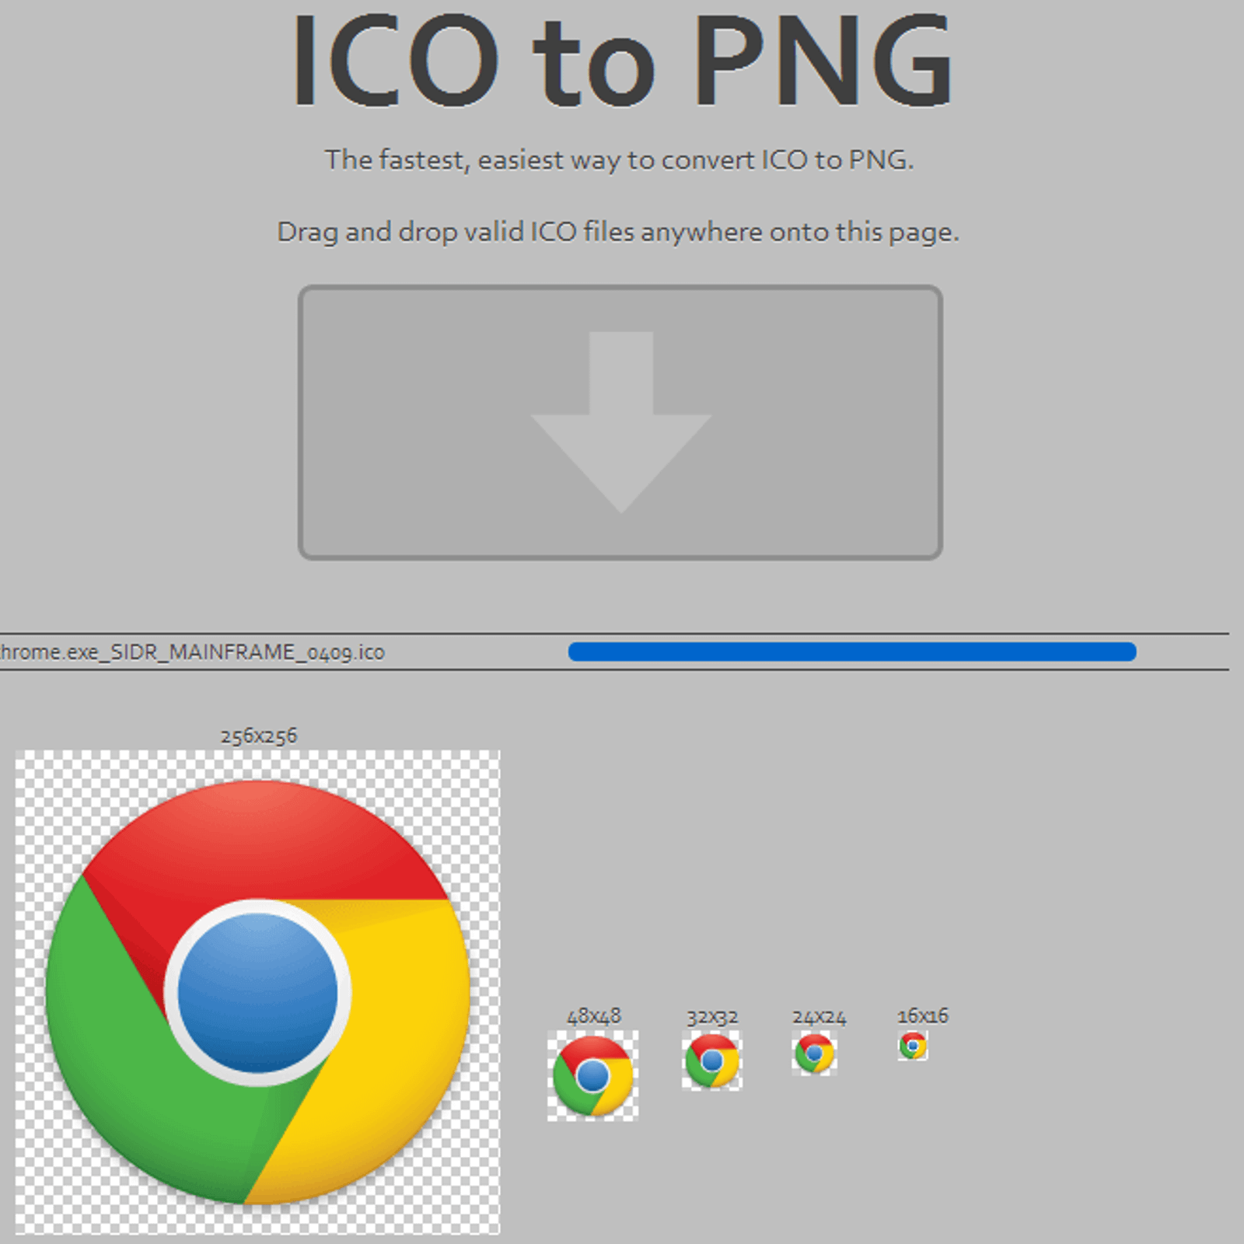Click the blue conversion progress bar
This screenshot has width=1244, height=1244.
pyautogui.click(x=852, y=652)
